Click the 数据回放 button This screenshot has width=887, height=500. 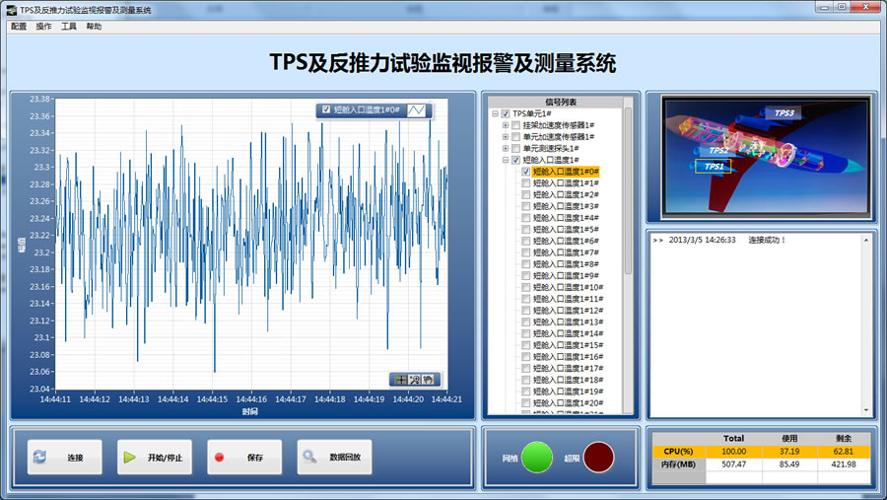point(335,458)
